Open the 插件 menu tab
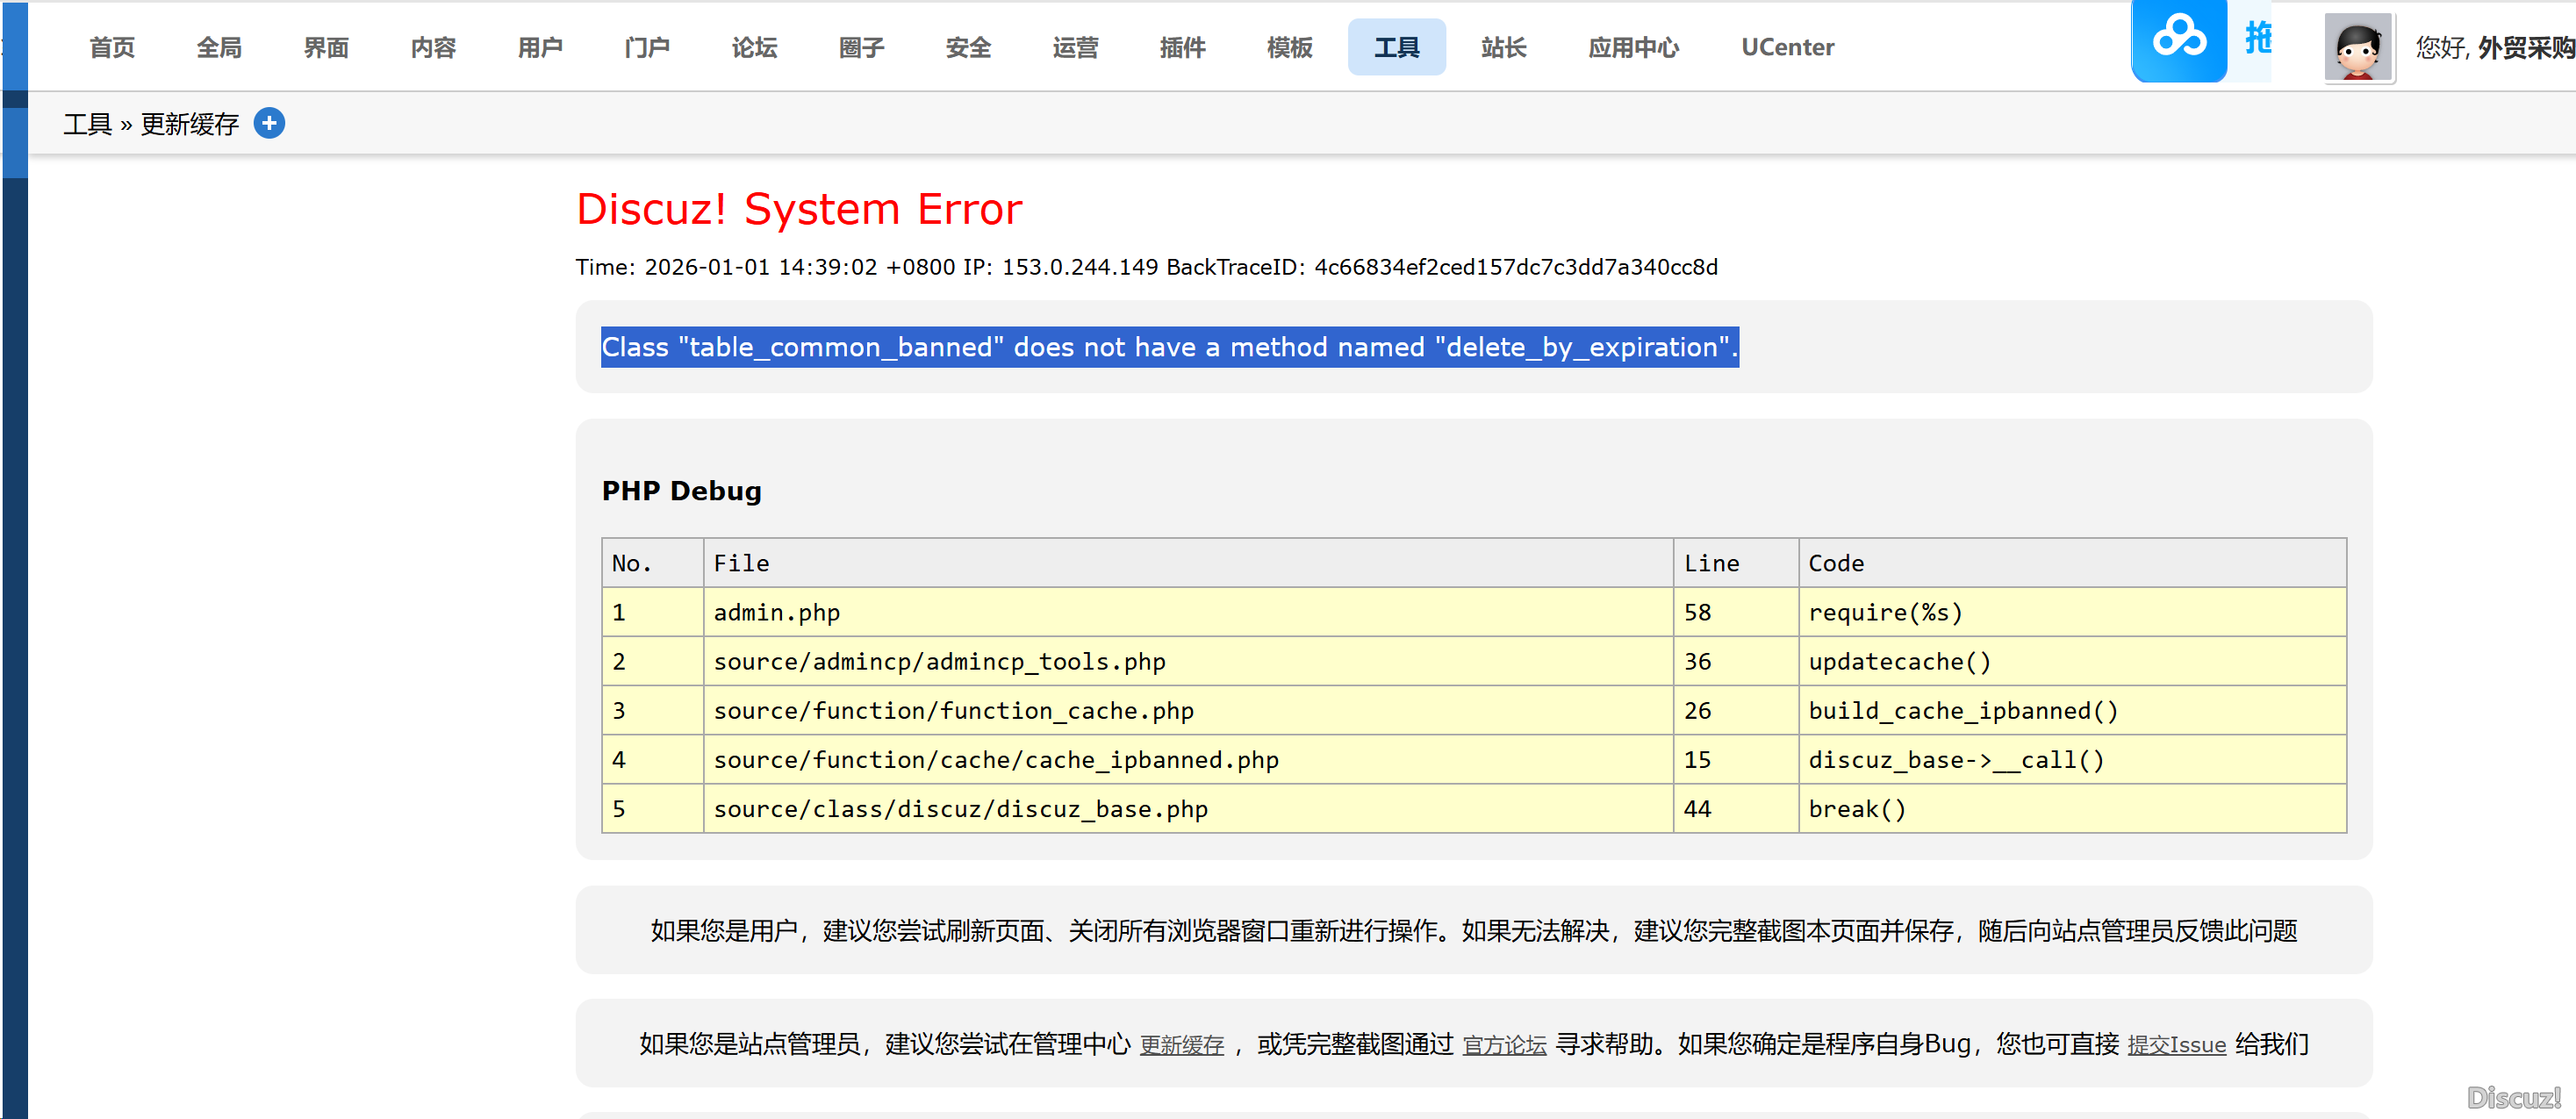2576x1119 pixels. 1182,47
